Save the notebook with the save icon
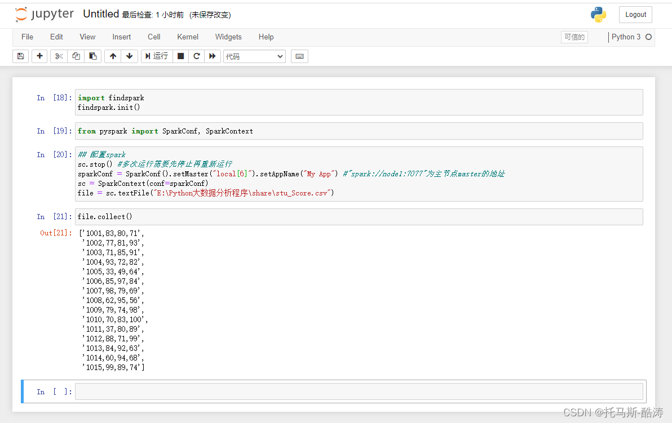Image resolution: width=672 pixels, height=423 pixels. pyautogui.click(x=20, y=56)
